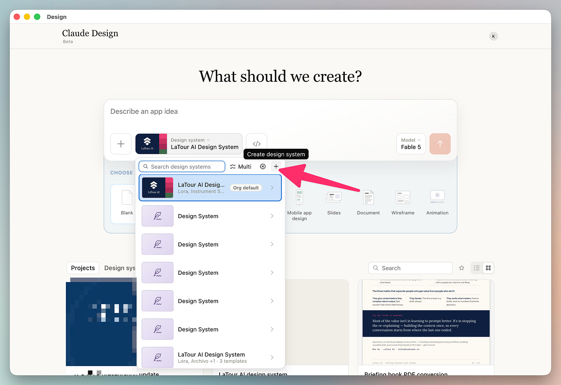Select the org default LaTour AI design system row

click(x=210, y=188)
